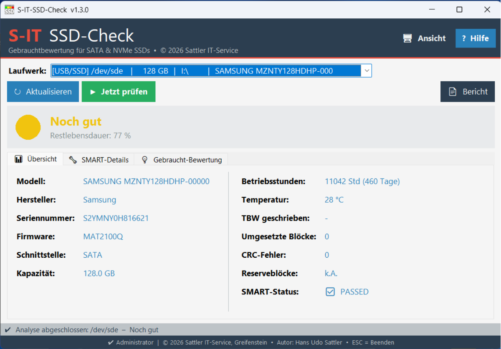Open the Laufwerk drive selection dropdown

[x=211, y=71]
